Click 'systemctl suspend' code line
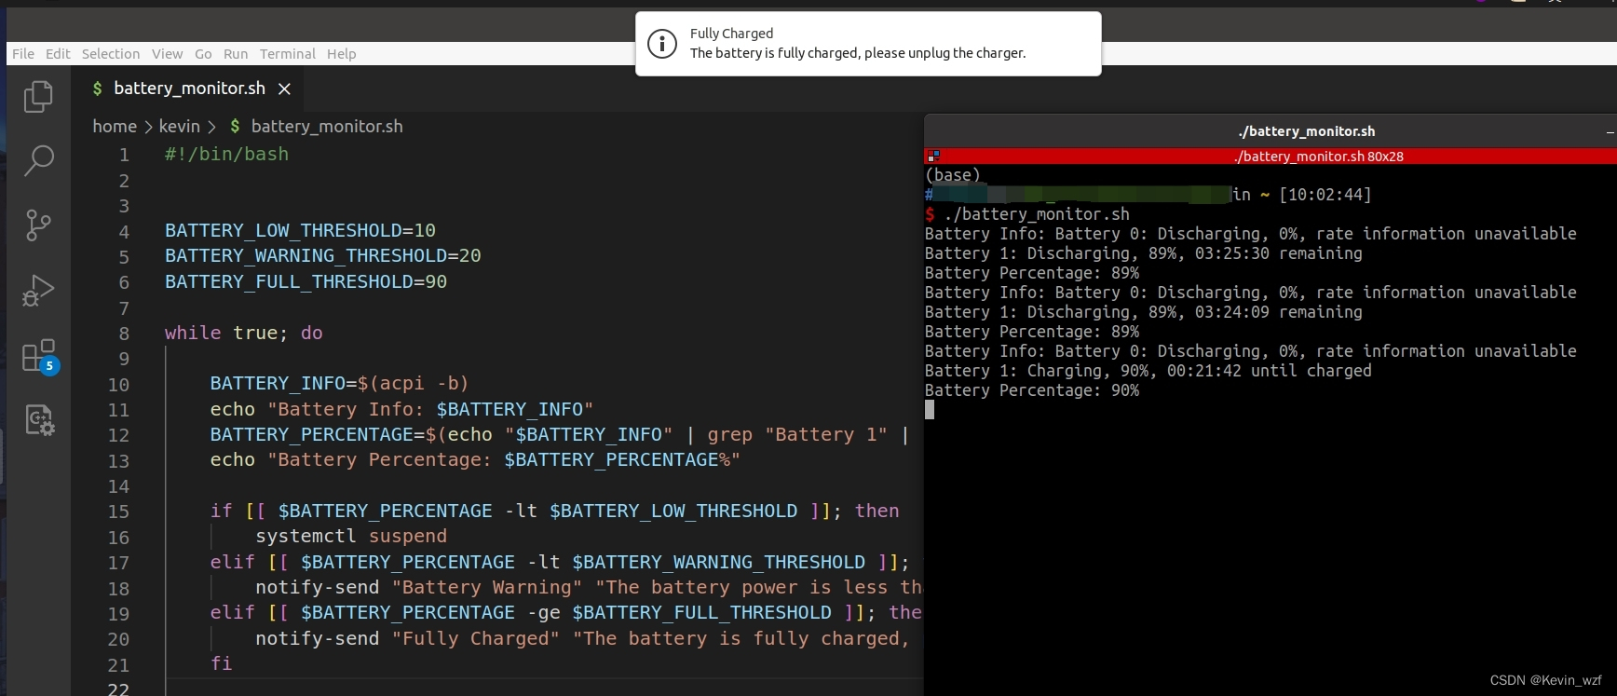Viewport: 1617px width, 696px height. pyautogui.click(x=351, y=536)
